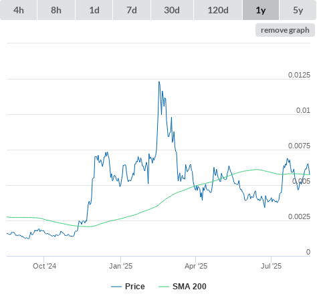Click the remove graph button
317x304 pixels.
point(285,30)
